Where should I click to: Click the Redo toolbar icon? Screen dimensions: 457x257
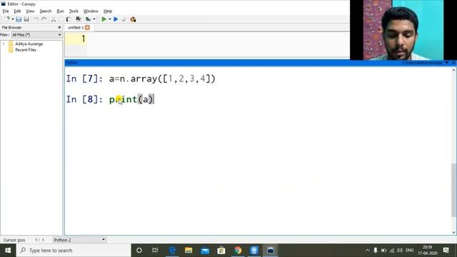44,19
